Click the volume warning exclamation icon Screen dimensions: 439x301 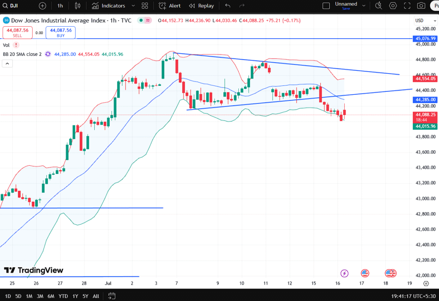16,45
